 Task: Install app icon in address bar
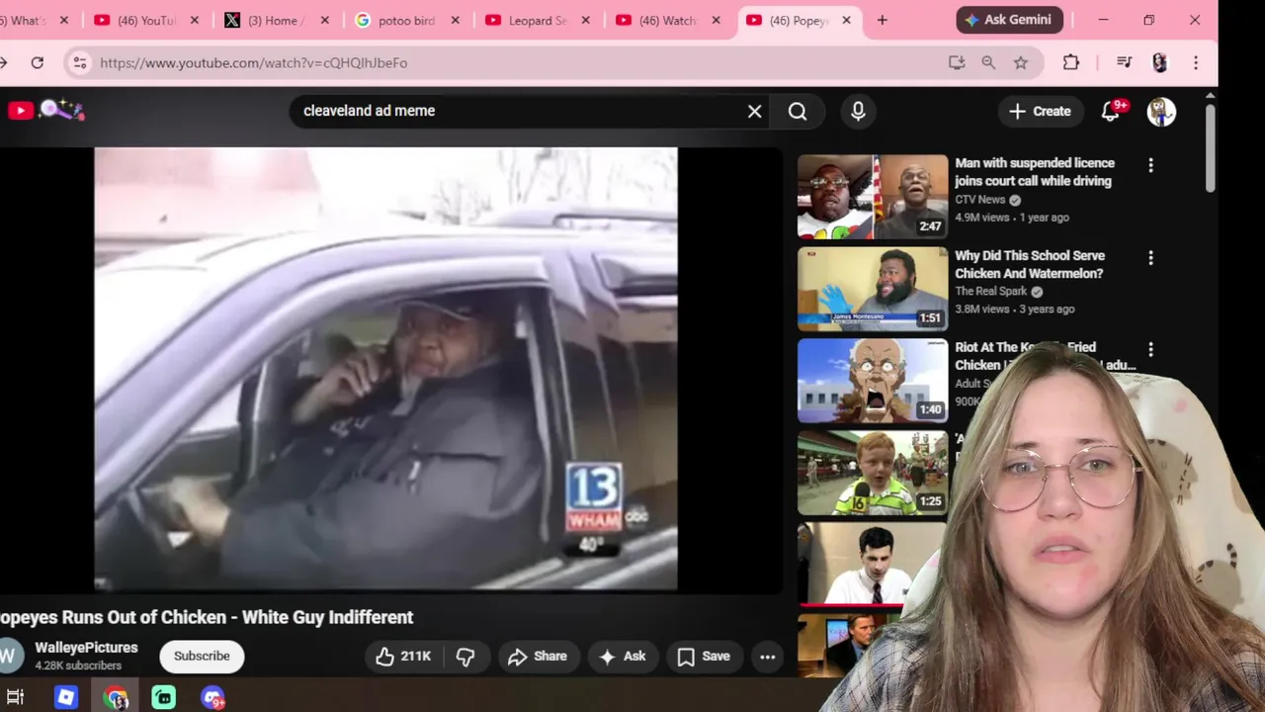[x=956, y=62]
